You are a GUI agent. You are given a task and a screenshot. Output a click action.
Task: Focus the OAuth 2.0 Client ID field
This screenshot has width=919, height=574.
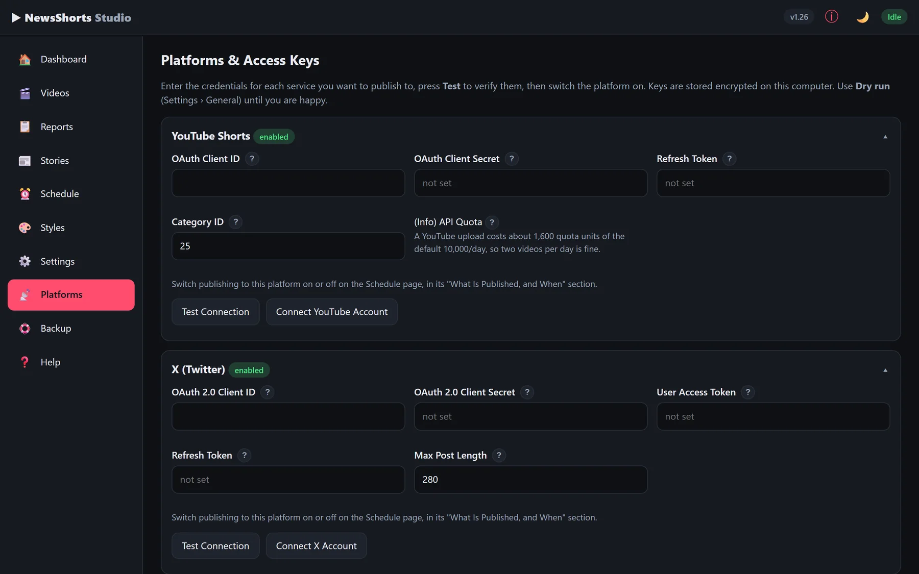(288, 416)
